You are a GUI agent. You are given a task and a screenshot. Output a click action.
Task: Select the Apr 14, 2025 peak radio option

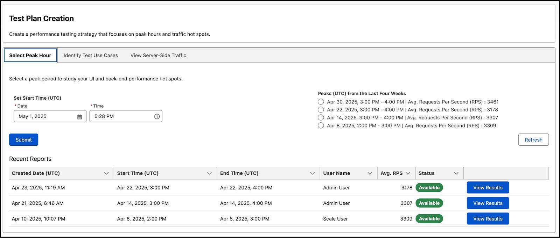[321, 118]
